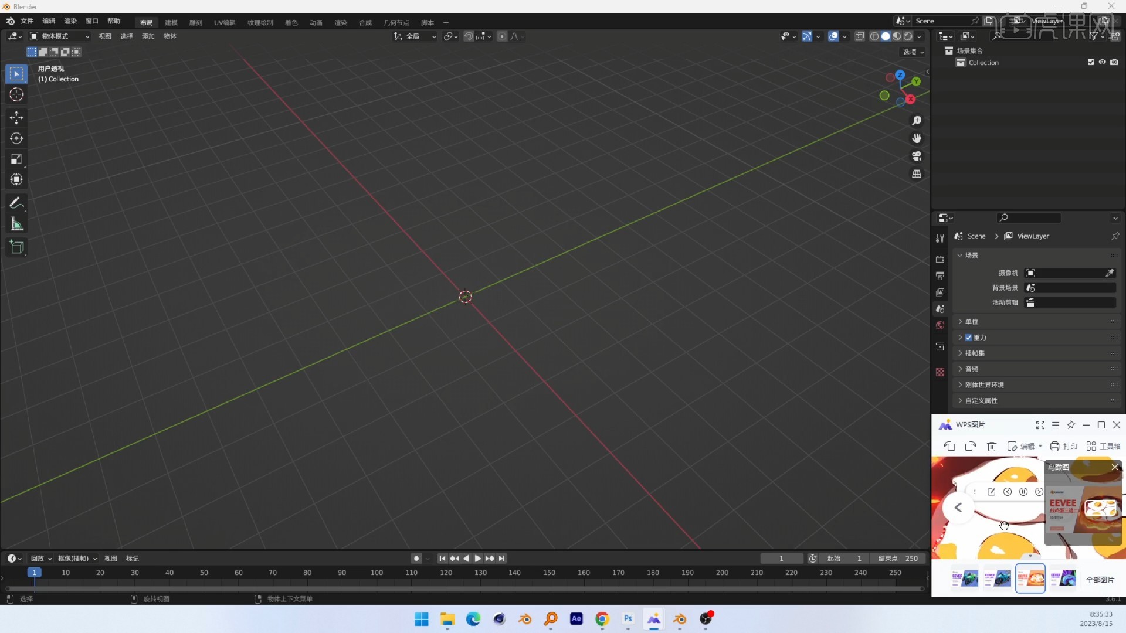Activate the Move tool
Image resolution: width=1126 pixels, height=633 pixels.
point(16,118)
